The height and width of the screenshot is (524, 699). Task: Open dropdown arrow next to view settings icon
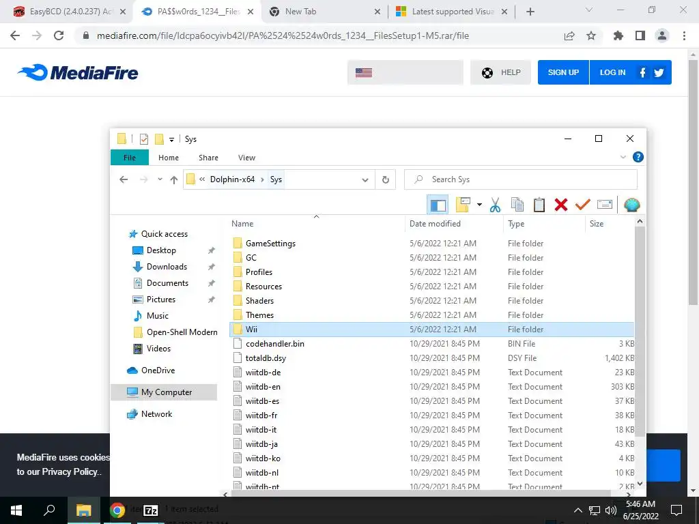pyautogui.click(x=479, y=205)
